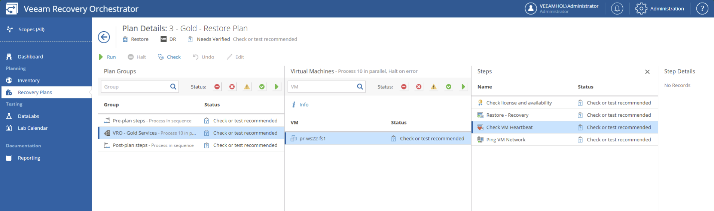Image resolution: width=714 pixels, height=211 pixels.
Task: Run the restore plan
Action: click(x=107, y=57)
